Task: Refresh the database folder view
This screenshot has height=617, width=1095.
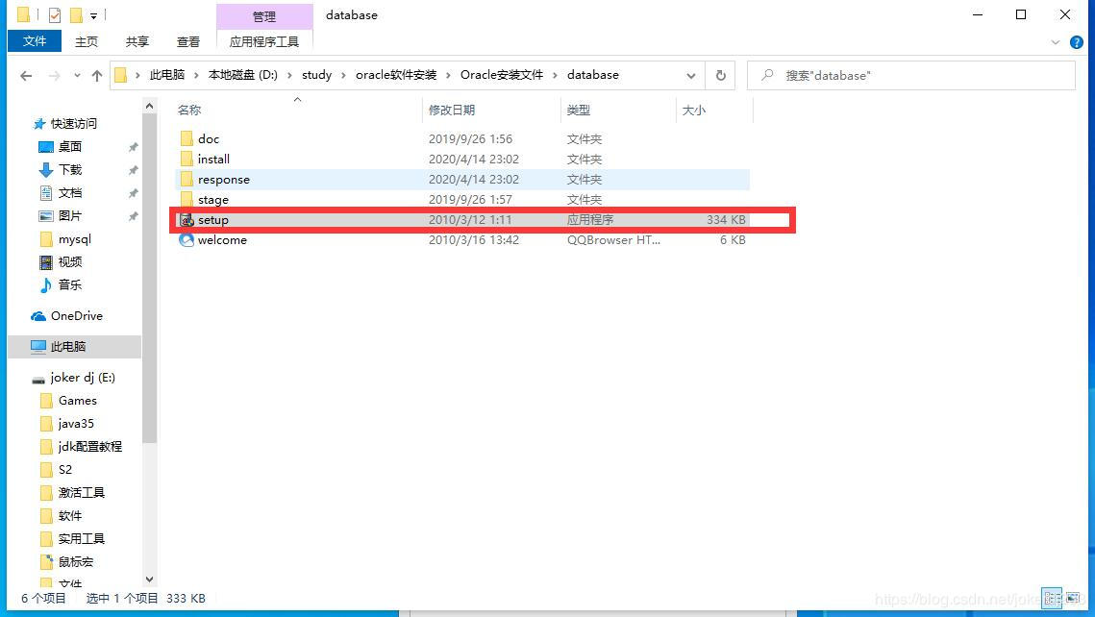Action: [x=721, y=75]
